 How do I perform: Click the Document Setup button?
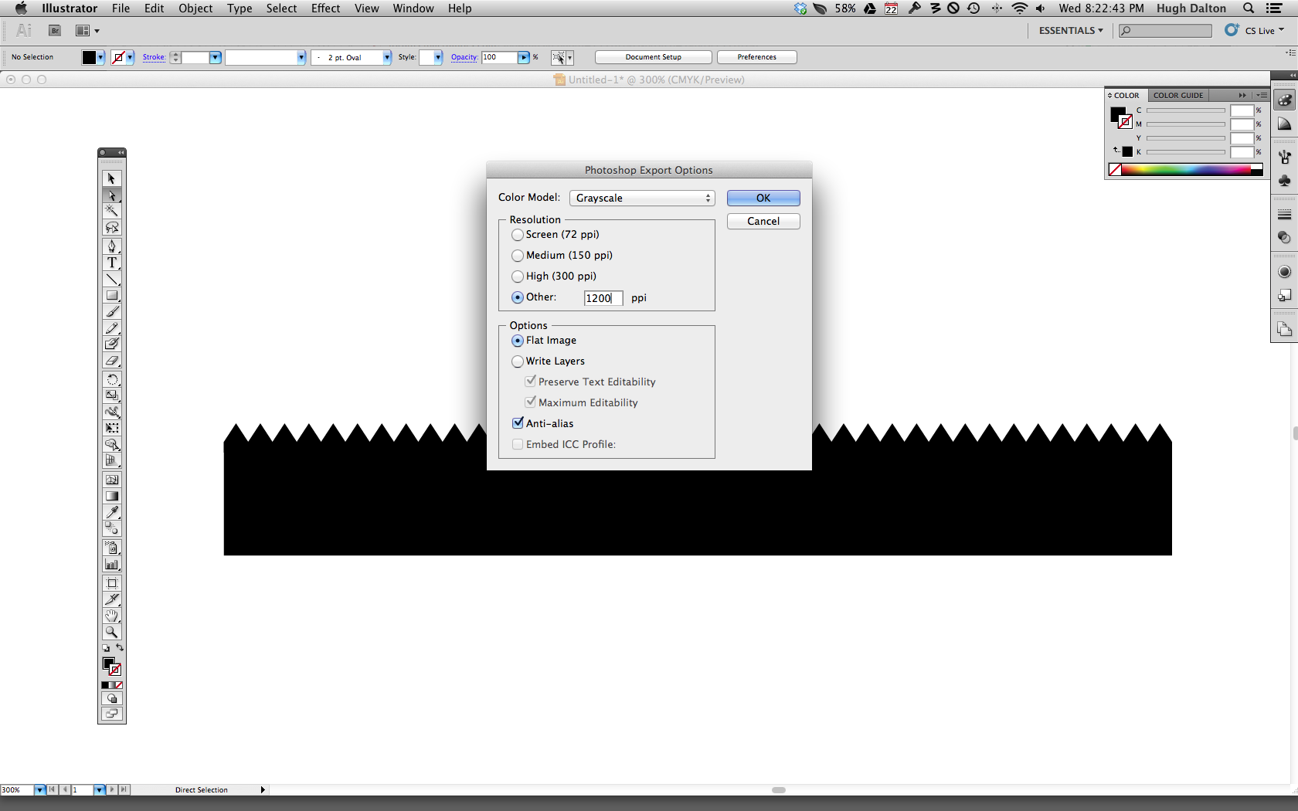[x=654, y=57]
